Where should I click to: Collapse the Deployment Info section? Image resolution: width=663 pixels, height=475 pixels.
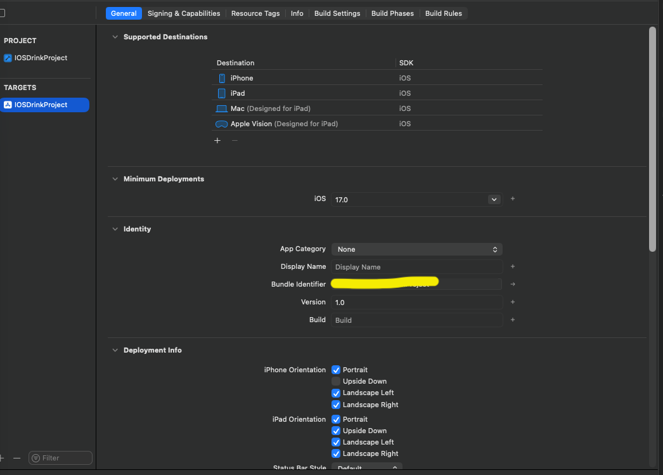tap(115, 350)
